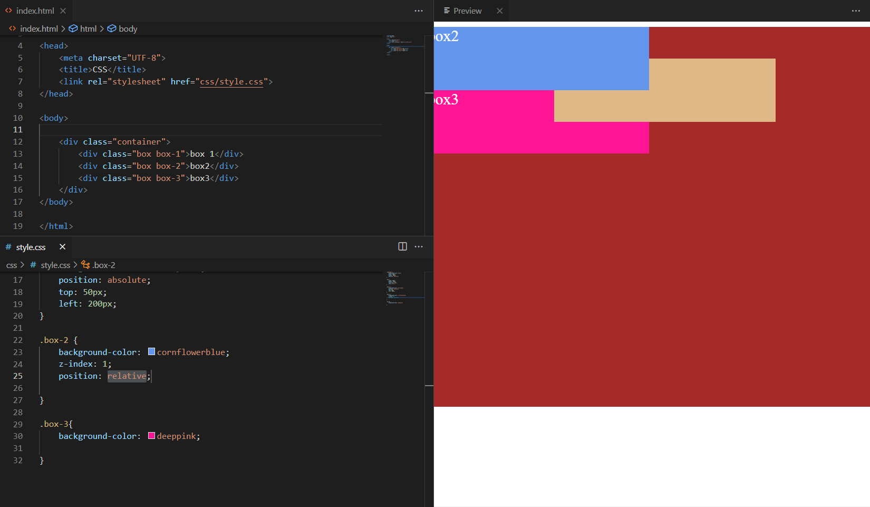The height and width of the screenshot is (507, 870).
Task: Click the css folder breadcrumb
Action: pyautogui.click(x=12, y=265)
